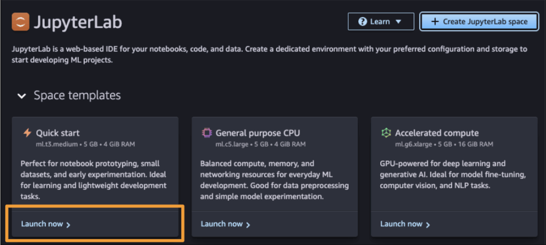Viewport: 546px width, 245px height.
Task: Click the chevron arrow after Quick start's Launch now
Action: (x=68, y=225)
